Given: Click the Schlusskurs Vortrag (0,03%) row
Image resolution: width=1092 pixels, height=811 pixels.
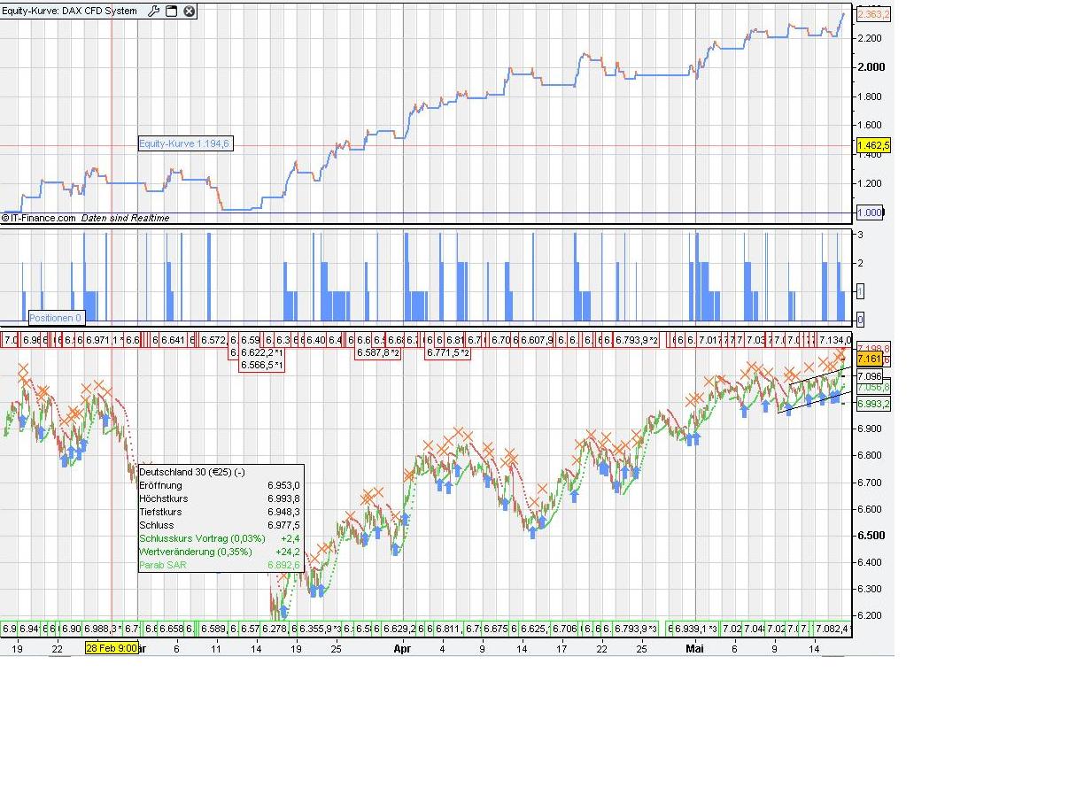Looking at the screenshot, I should [x=220, y=538].
